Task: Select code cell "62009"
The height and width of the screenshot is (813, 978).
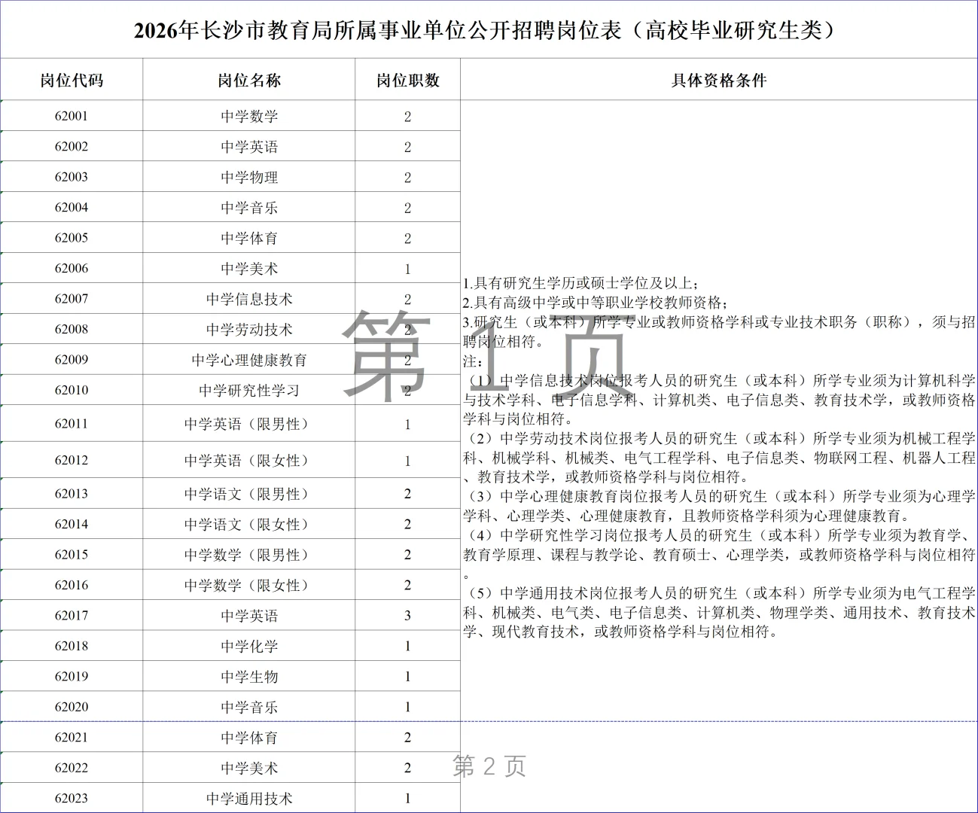Action: click(72, 360)
